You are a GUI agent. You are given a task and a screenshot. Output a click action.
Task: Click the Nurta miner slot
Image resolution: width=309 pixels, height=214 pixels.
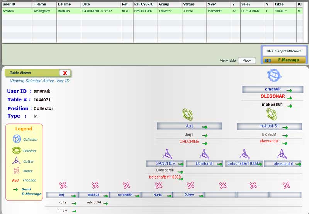[157, 195]
